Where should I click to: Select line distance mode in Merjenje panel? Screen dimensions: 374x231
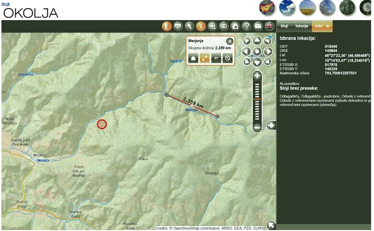tap(204, 58)
